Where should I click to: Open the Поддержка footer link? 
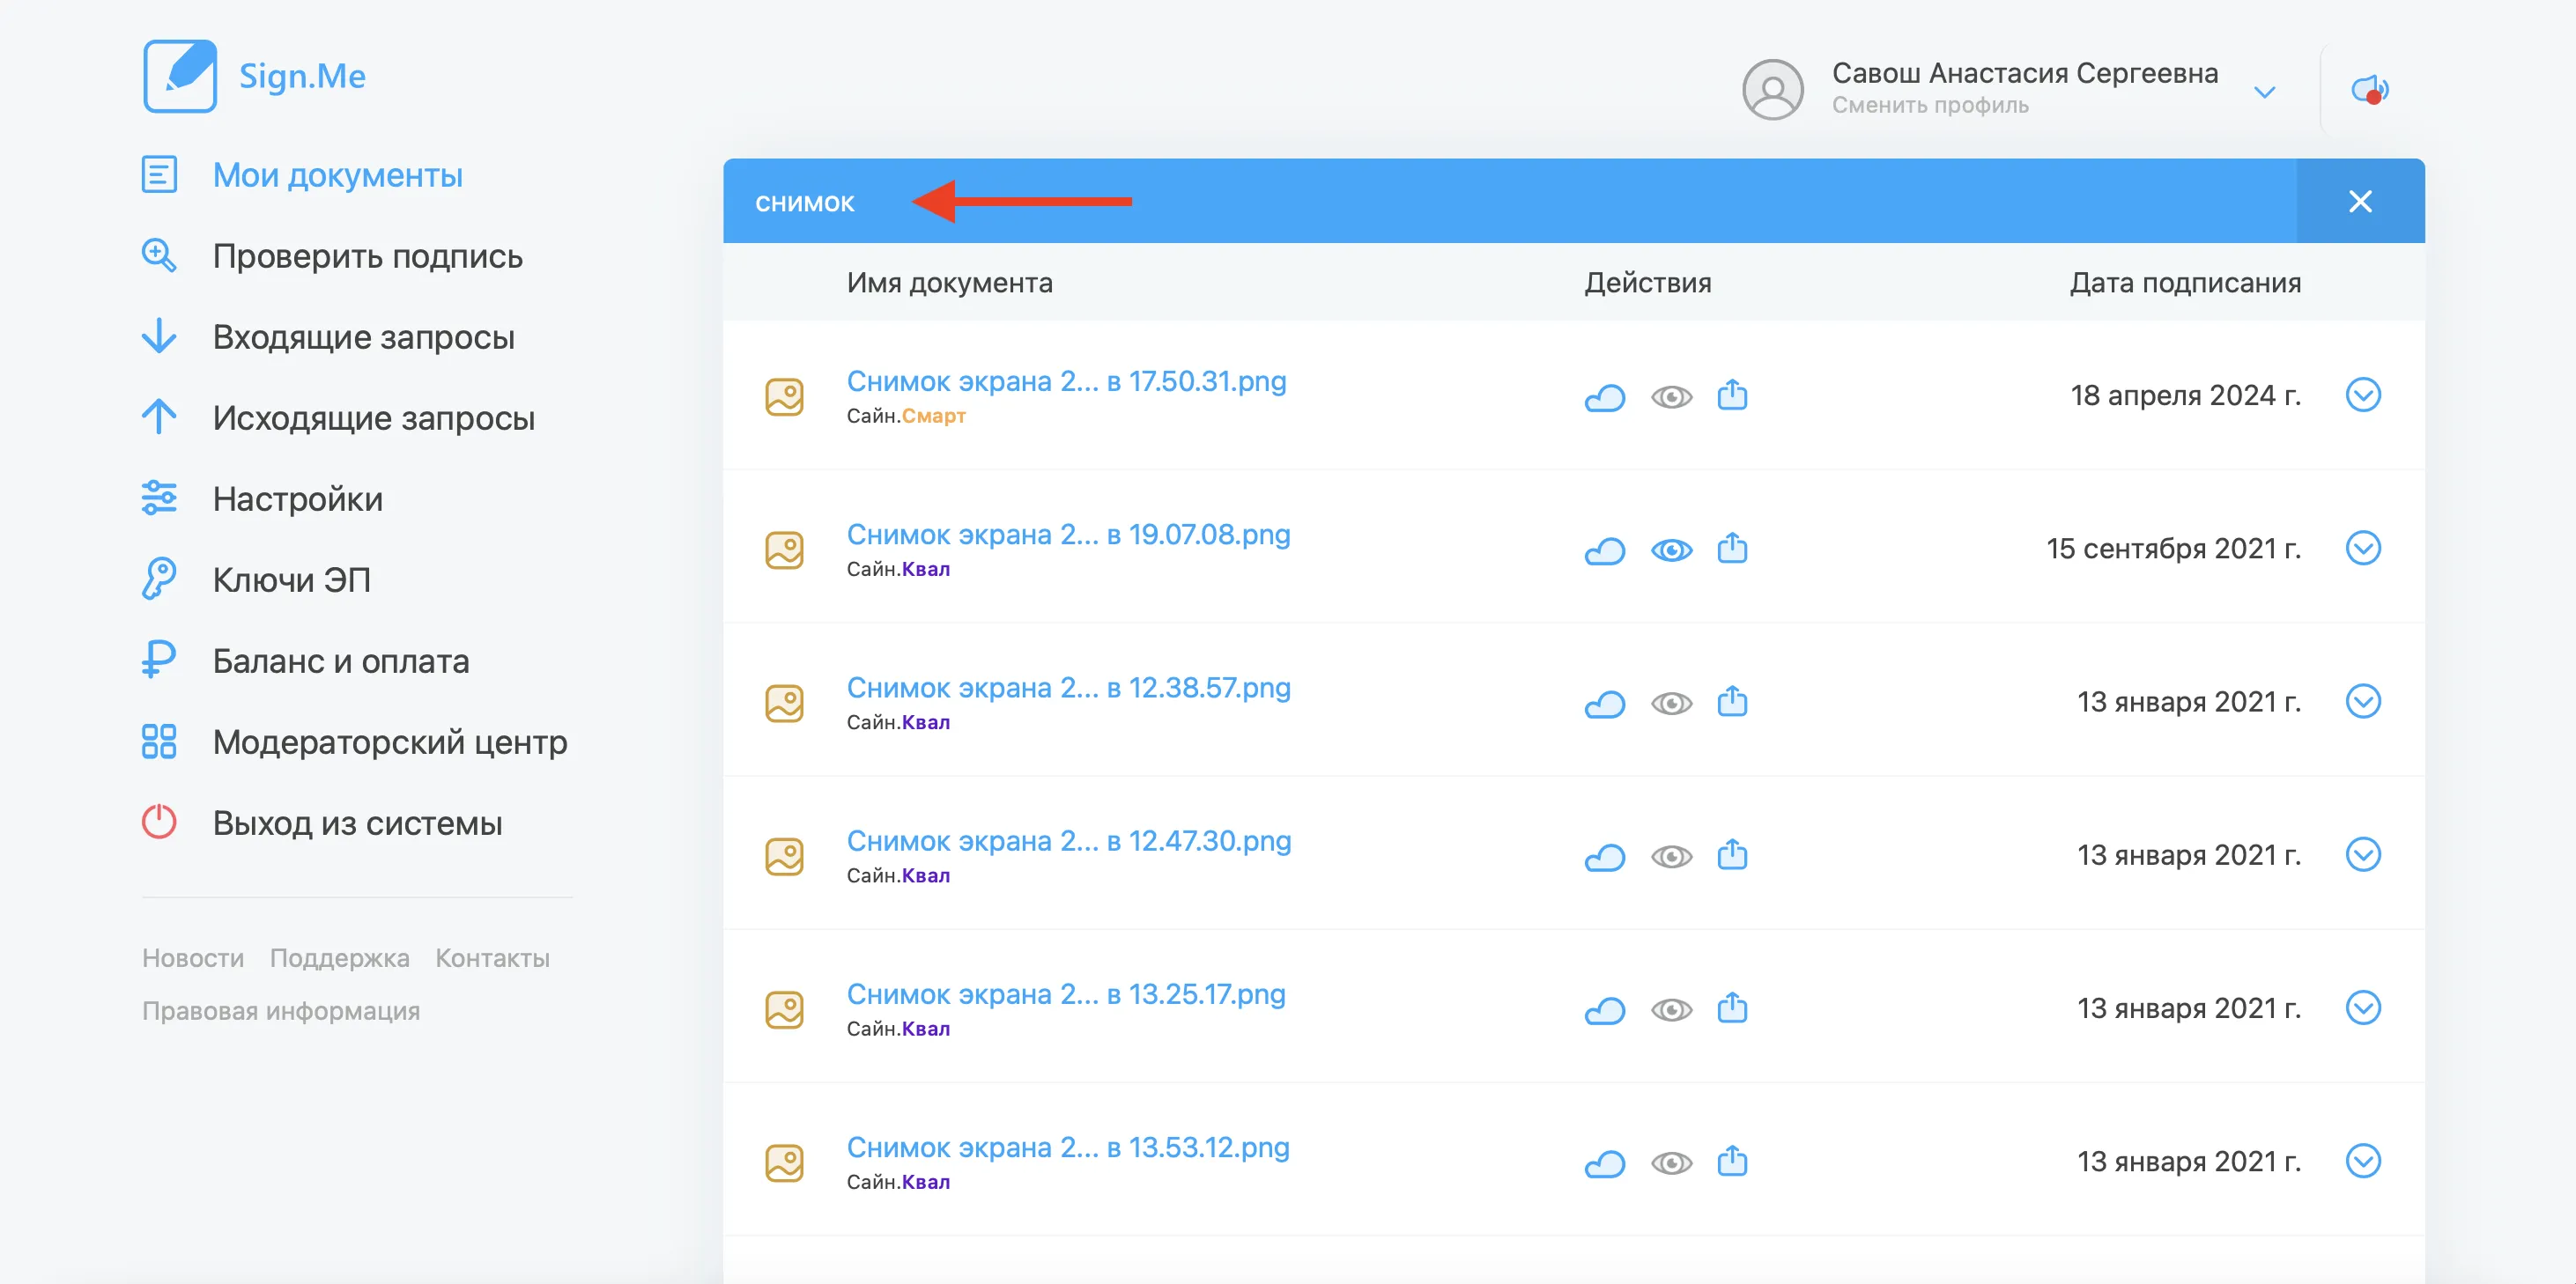(x=339, y=958)
